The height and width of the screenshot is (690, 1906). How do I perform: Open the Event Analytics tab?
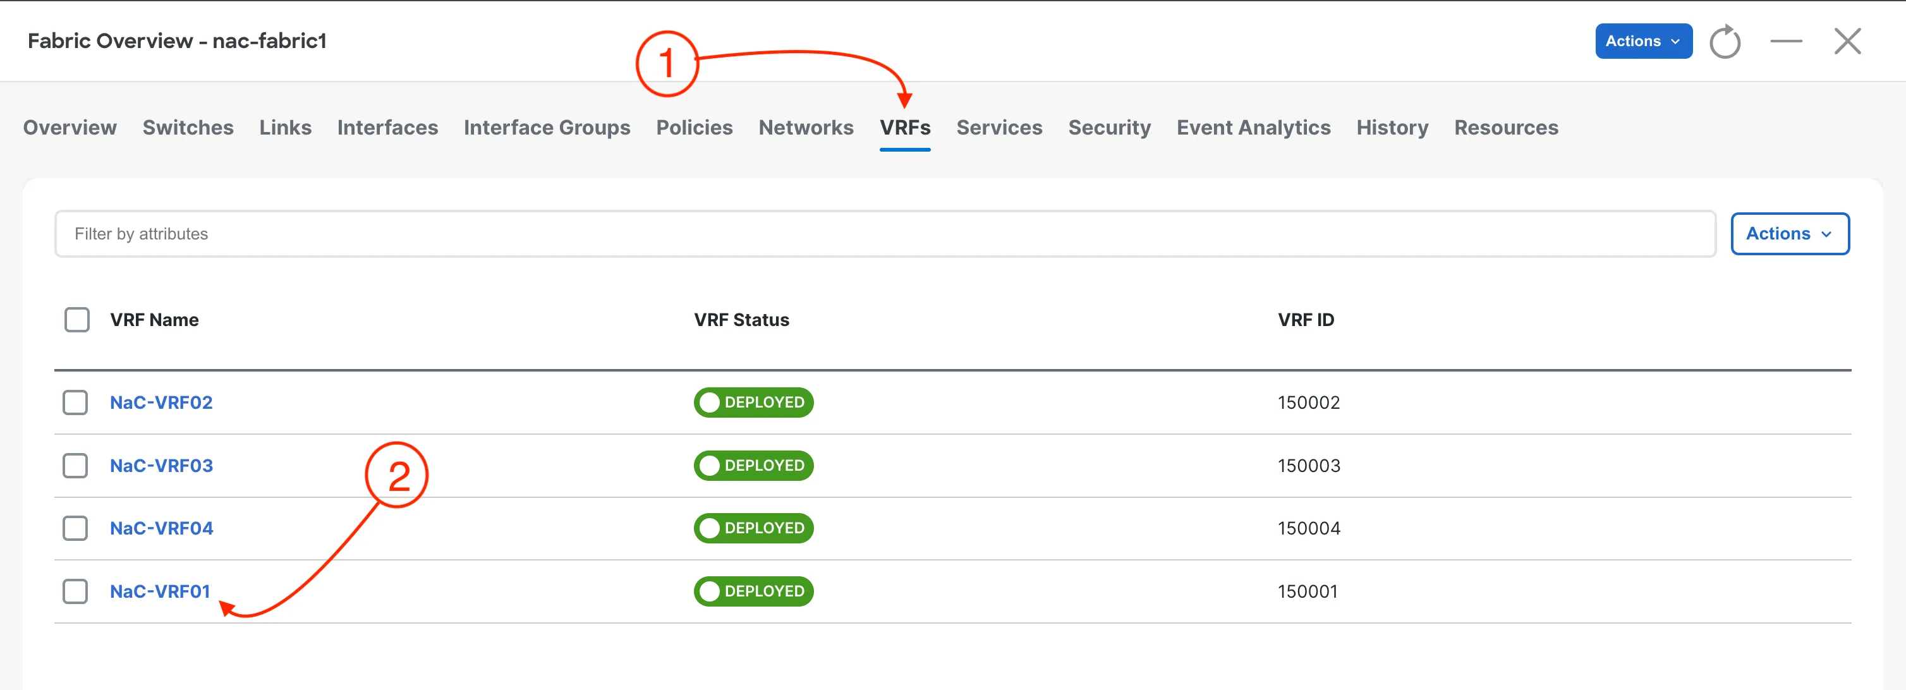pos(1253,127)
